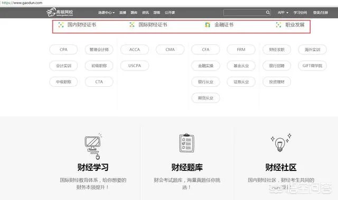Click 登录/注册 to sign in
Image resolution: width=338 pixels, height=200 pixels.
[321, 13]
